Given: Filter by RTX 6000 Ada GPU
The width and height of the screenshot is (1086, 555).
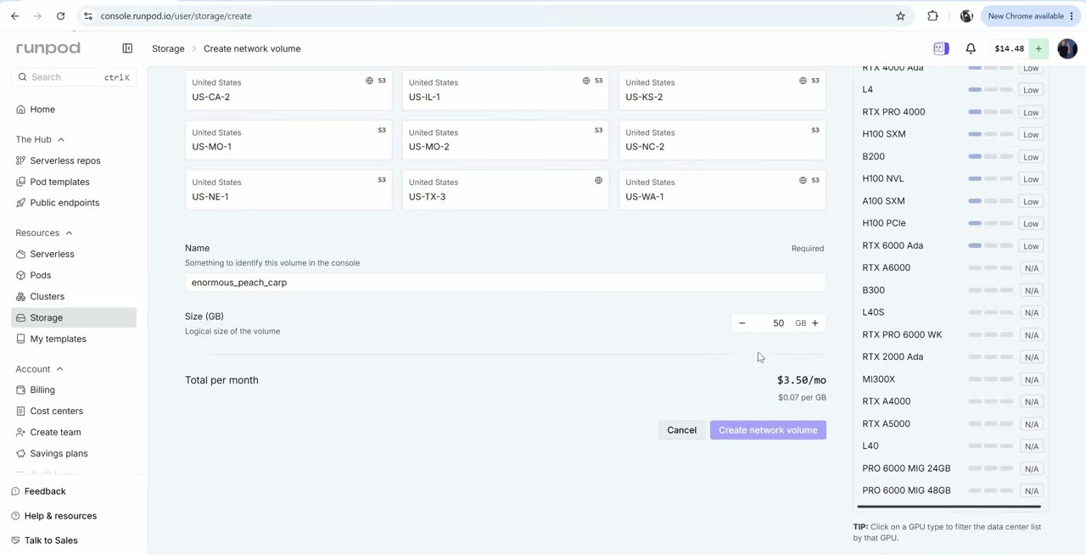Looking at the screenshot, I should [x=951, y=246].
